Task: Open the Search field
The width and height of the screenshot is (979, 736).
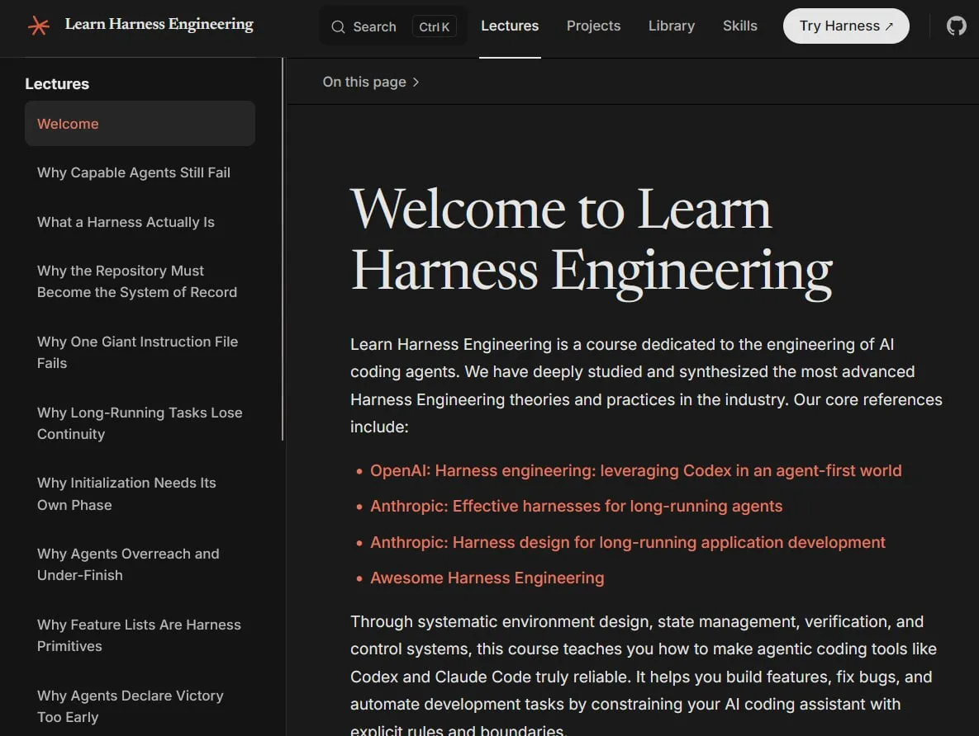Action: coord(392,26)
